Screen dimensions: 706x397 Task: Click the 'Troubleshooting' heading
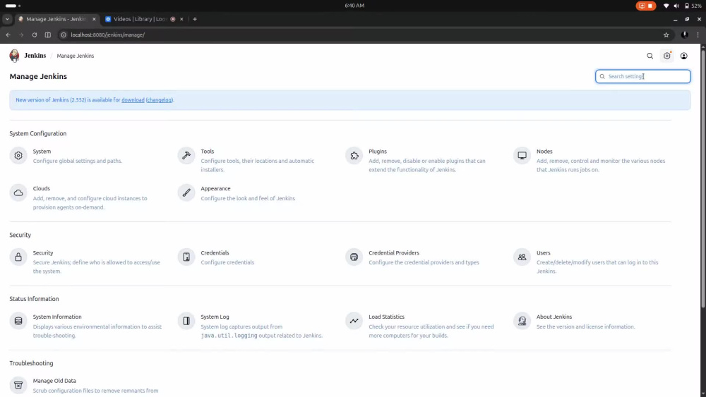point(31,363)
